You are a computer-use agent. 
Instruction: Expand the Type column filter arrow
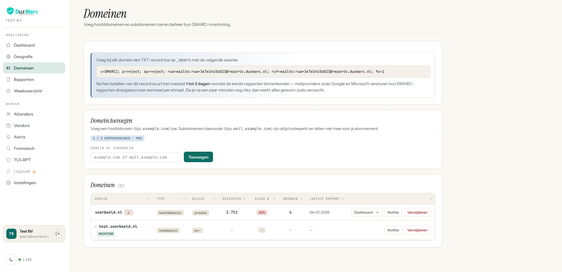(184, 199)
